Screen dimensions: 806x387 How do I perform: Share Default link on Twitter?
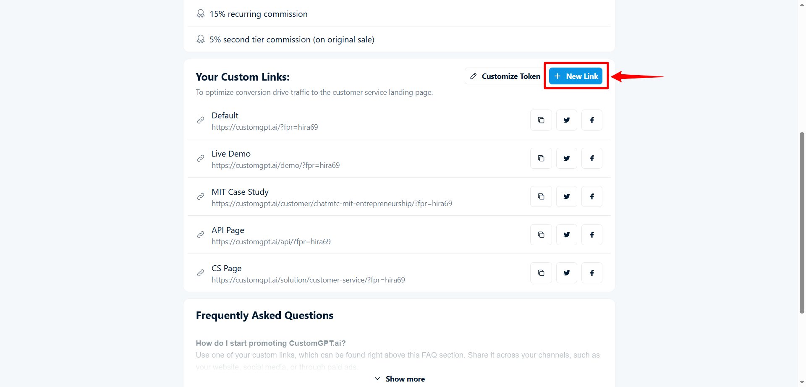[x=567, y=120]
